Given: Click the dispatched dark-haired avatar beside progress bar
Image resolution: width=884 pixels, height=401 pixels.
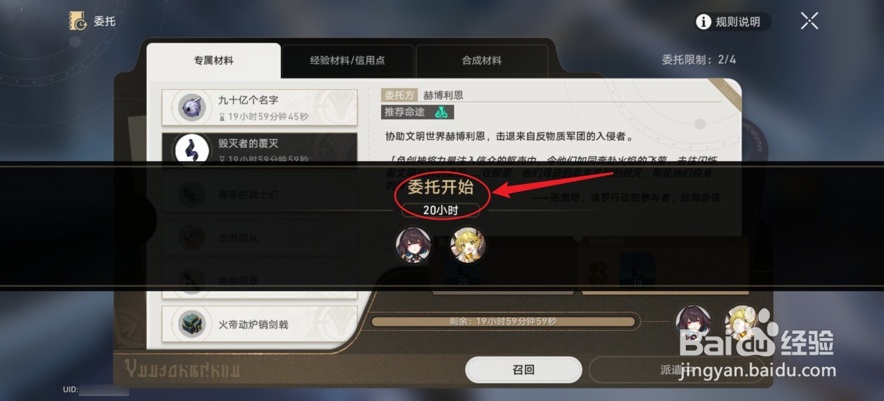Looking at the screenshot, I should coord(693,323).
